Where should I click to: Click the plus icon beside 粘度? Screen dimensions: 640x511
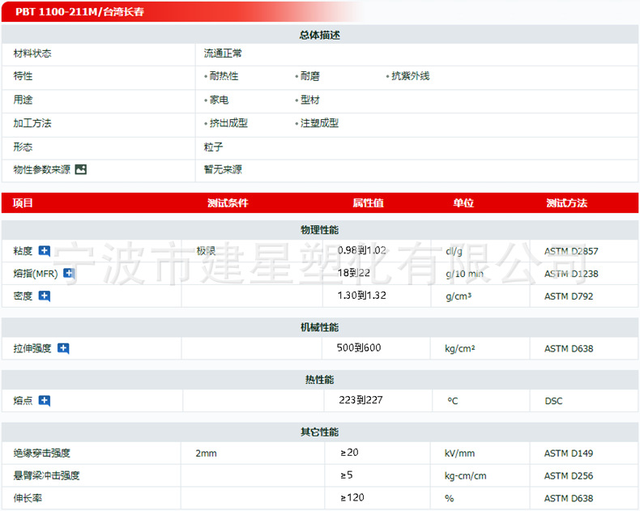pos(44,251)
